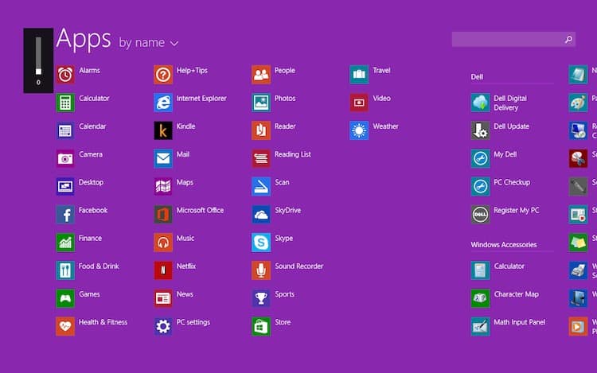Click inside the apps search field
Screen dimensions: 597x373
coord(513,40)
